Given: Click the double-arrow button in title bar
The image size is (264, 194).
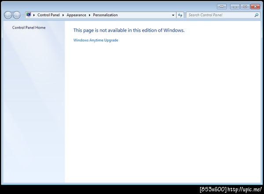Looking at the screenshot, I should (x=222, y=7).
